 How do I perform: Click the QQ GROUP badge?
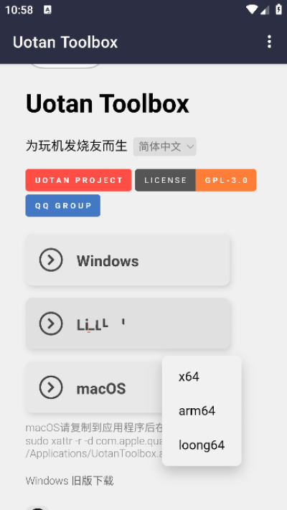click(63, 206)
